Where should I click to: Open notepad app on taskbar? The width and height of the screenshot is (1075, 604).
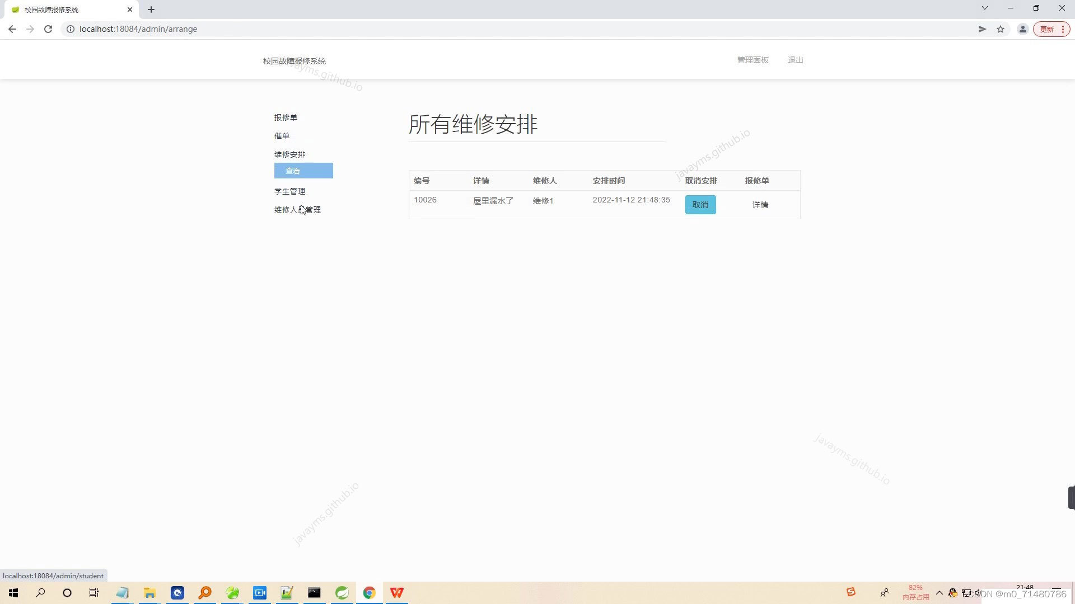point(122,593)
